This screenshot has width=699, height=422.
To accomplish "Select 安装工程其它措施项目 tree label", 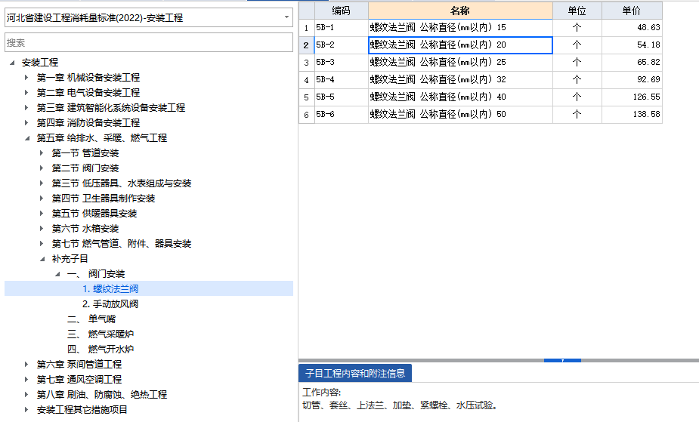I will coord(82,410).
